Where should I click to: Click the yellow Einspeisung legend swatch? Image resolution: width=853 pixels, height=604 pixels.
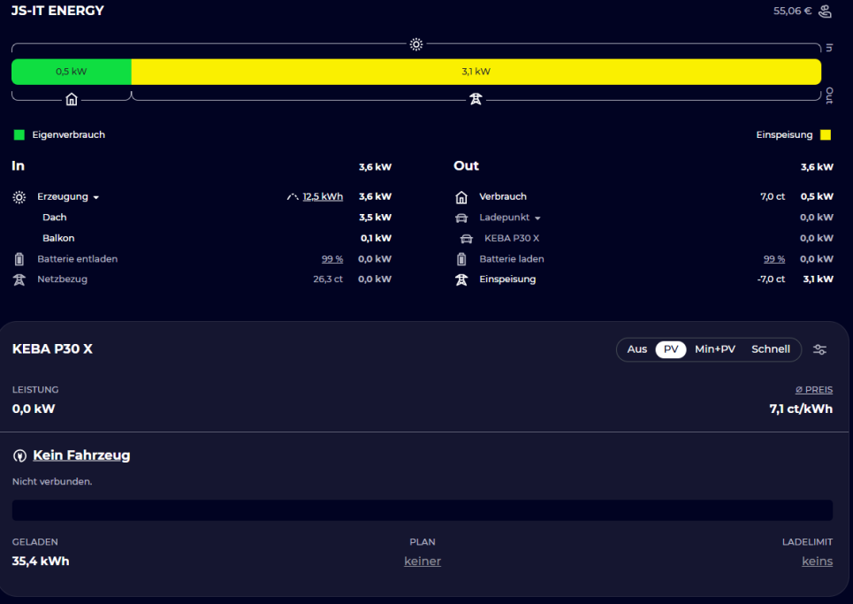[x=826, y=135]
